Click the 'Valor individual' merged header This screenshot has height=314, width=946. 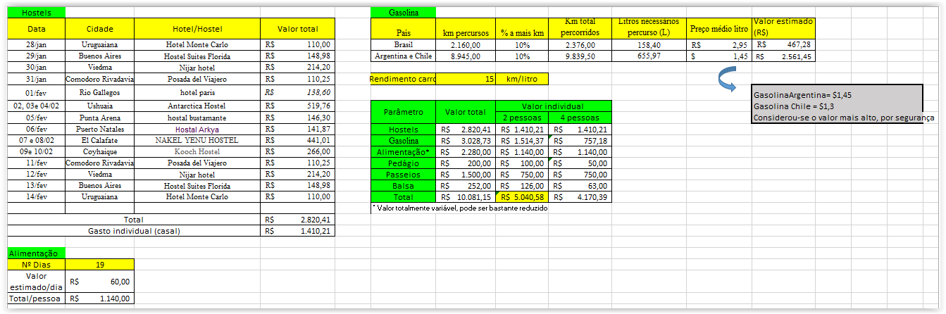tap(554, 106)
